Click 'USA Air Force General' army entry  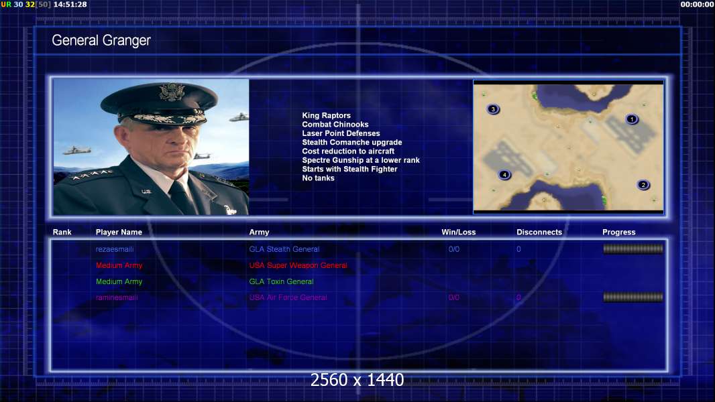288,297
